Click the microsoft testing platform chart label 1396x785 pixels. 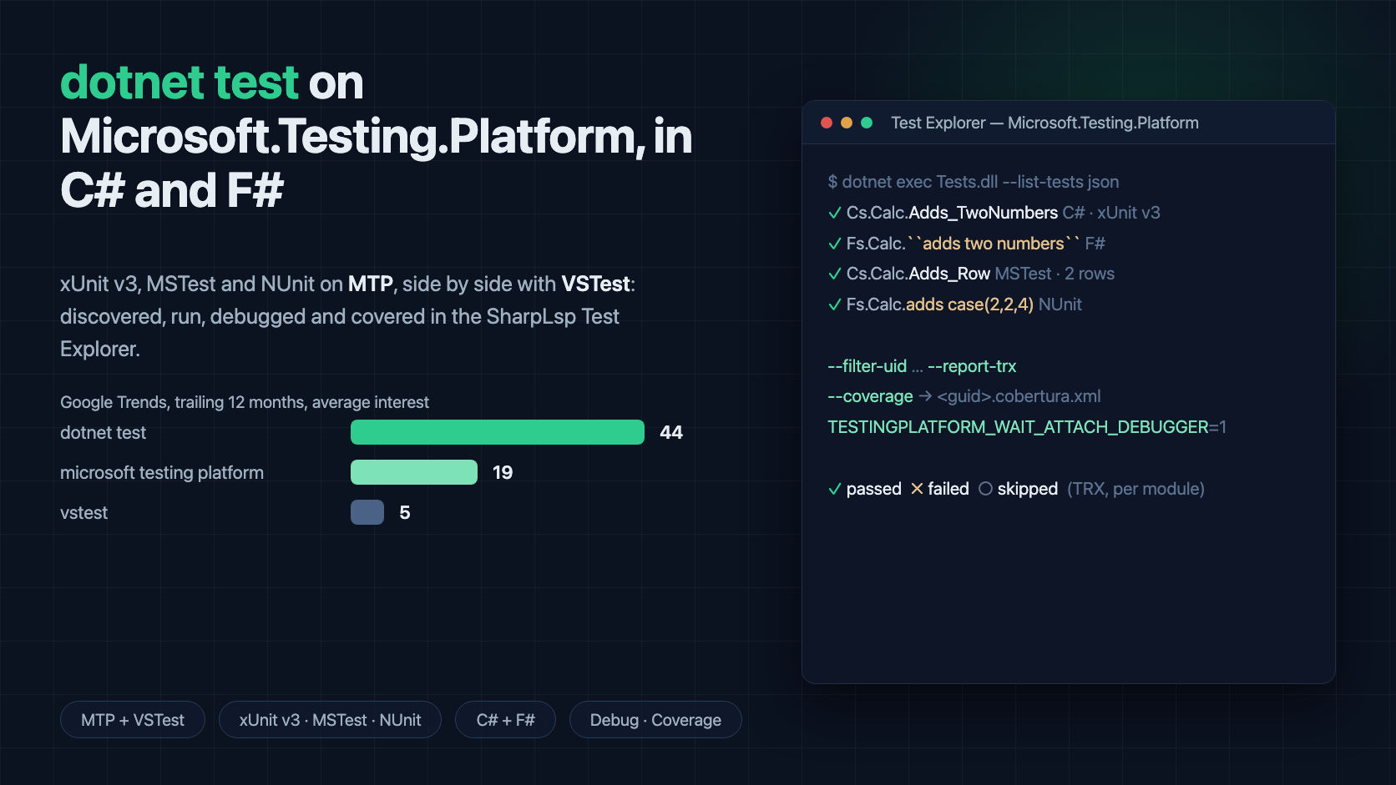[x=162, y=472]
